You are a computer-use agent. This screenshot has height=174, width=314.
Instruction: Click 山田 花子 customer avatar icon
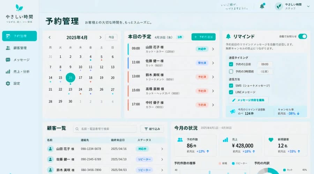tap(50, 149)
